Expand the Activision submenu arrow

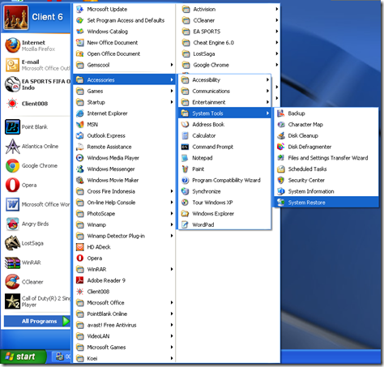[277, 9]
